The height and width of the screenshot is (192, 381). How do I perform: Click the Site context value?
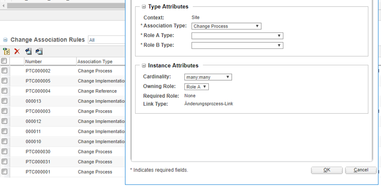coord(195,18)
